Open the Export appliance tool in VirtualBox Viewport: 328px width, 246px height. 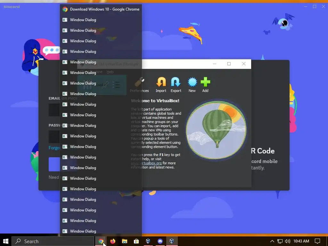176,85
